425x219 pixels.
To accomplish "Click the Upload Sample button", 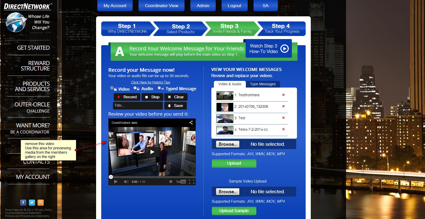I will [234, 211].
